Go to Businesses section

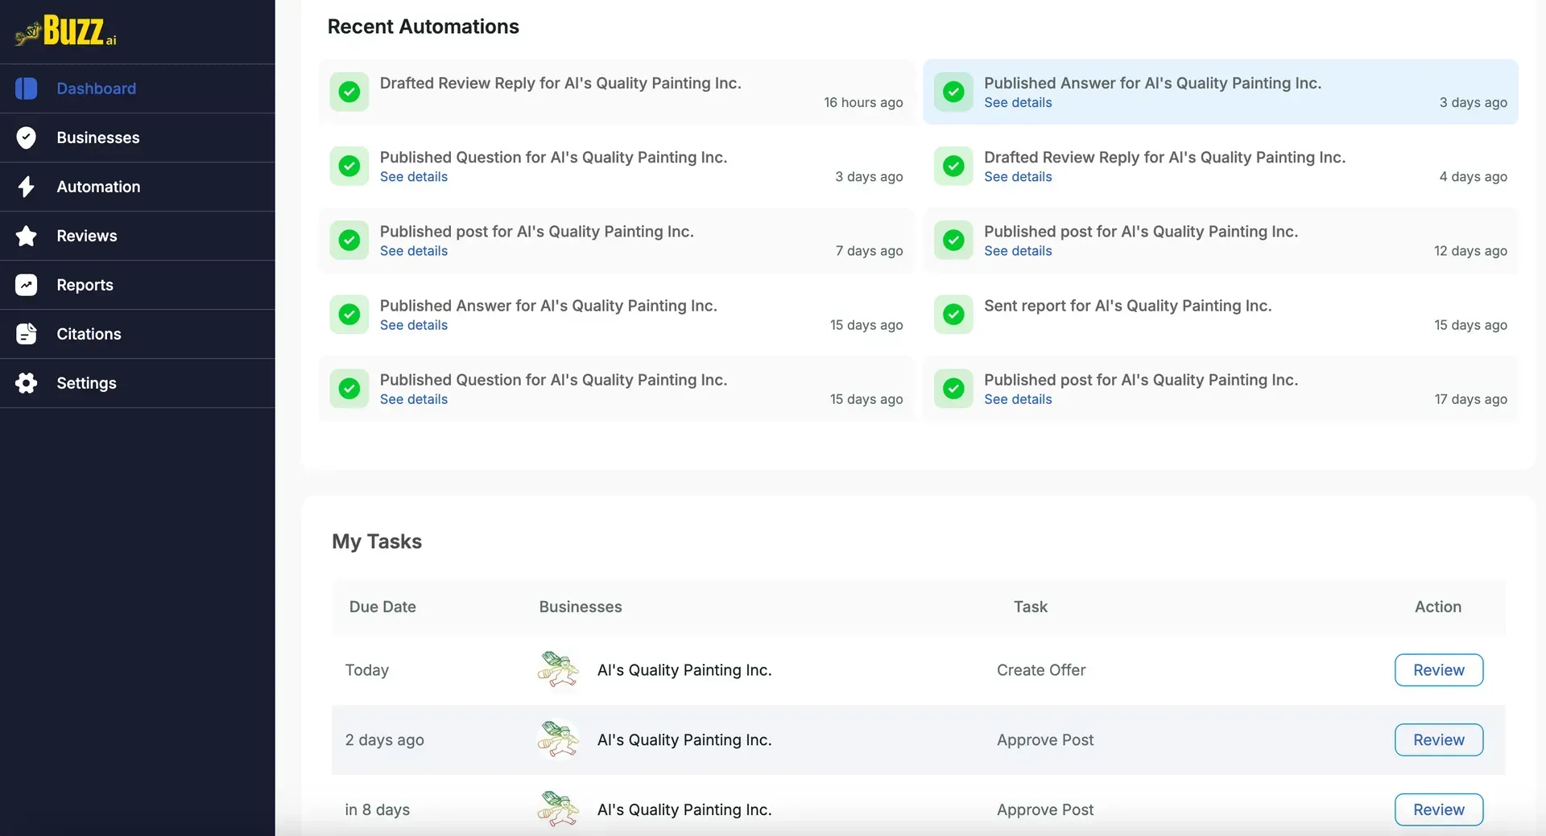pyautogui.click(x=137, y=138)
